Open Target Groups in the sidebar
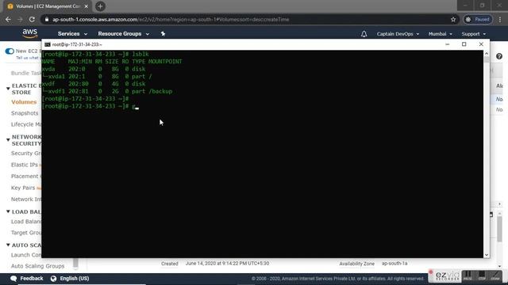 [26, 233]
